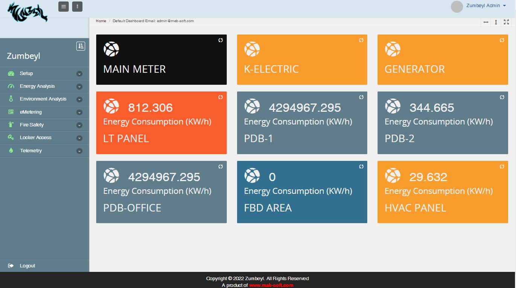Click refresh icon on the PDB-2 tile
This screenshot has height=288, width=516.
(502, 97)
